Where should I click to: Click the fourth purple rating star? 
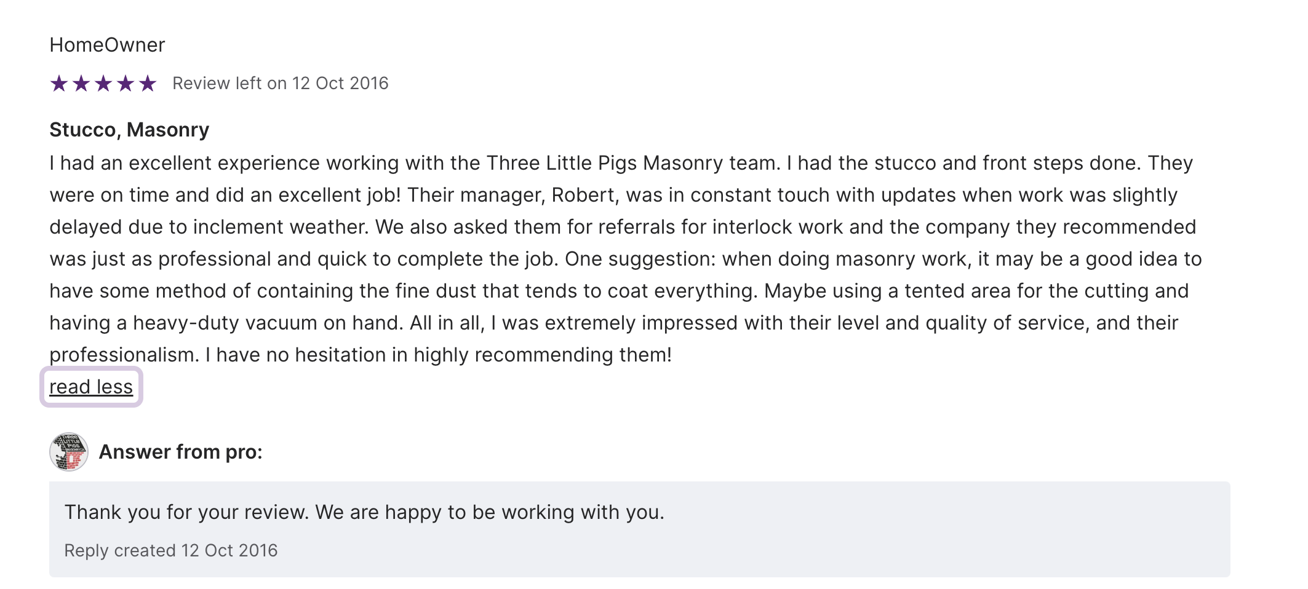point(126,83)
